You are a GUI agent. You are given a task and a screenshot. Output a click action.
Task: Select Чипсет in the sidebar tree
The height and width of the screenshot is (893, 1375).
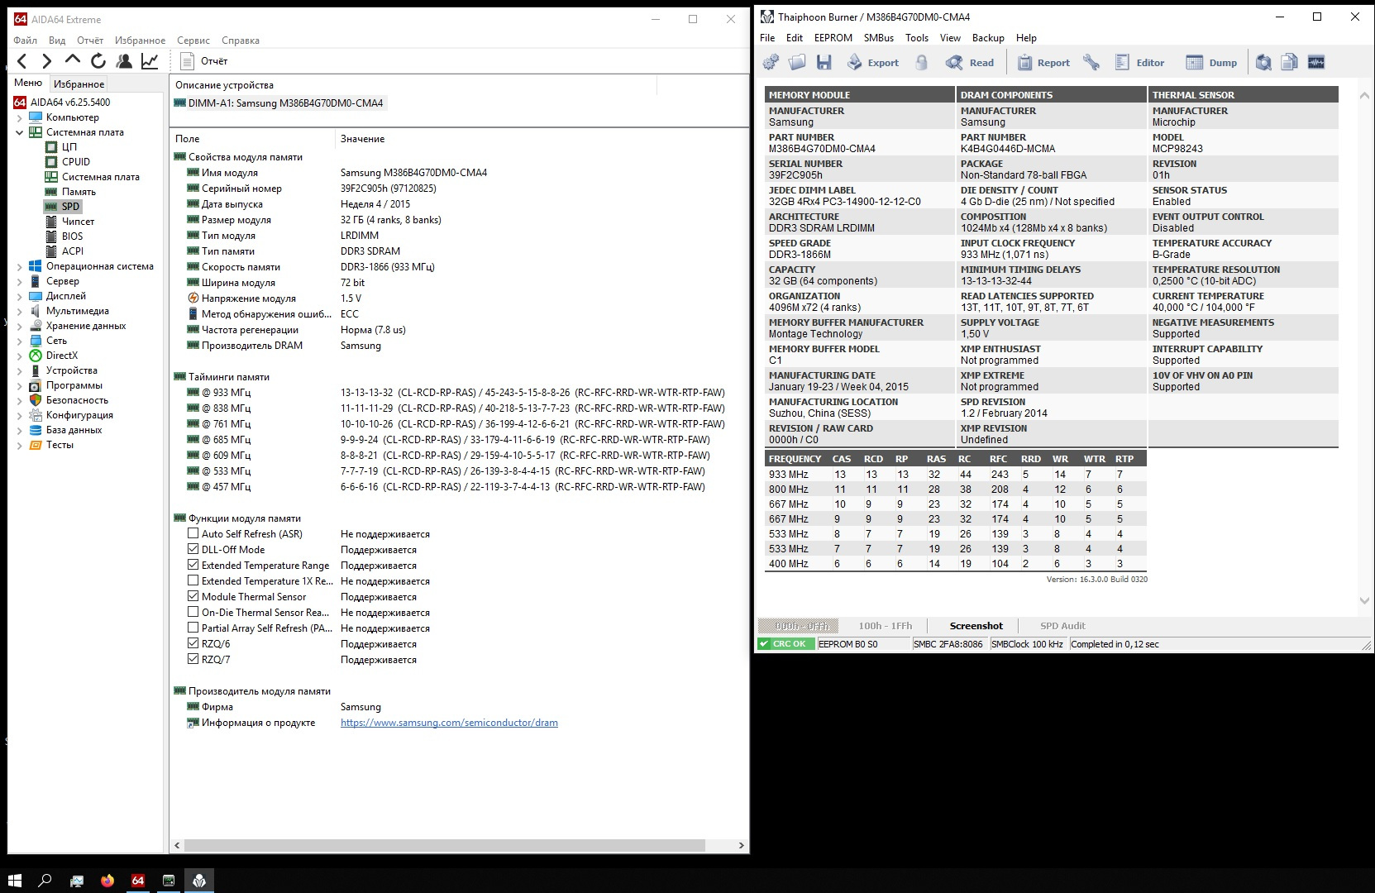pos(78,222)
